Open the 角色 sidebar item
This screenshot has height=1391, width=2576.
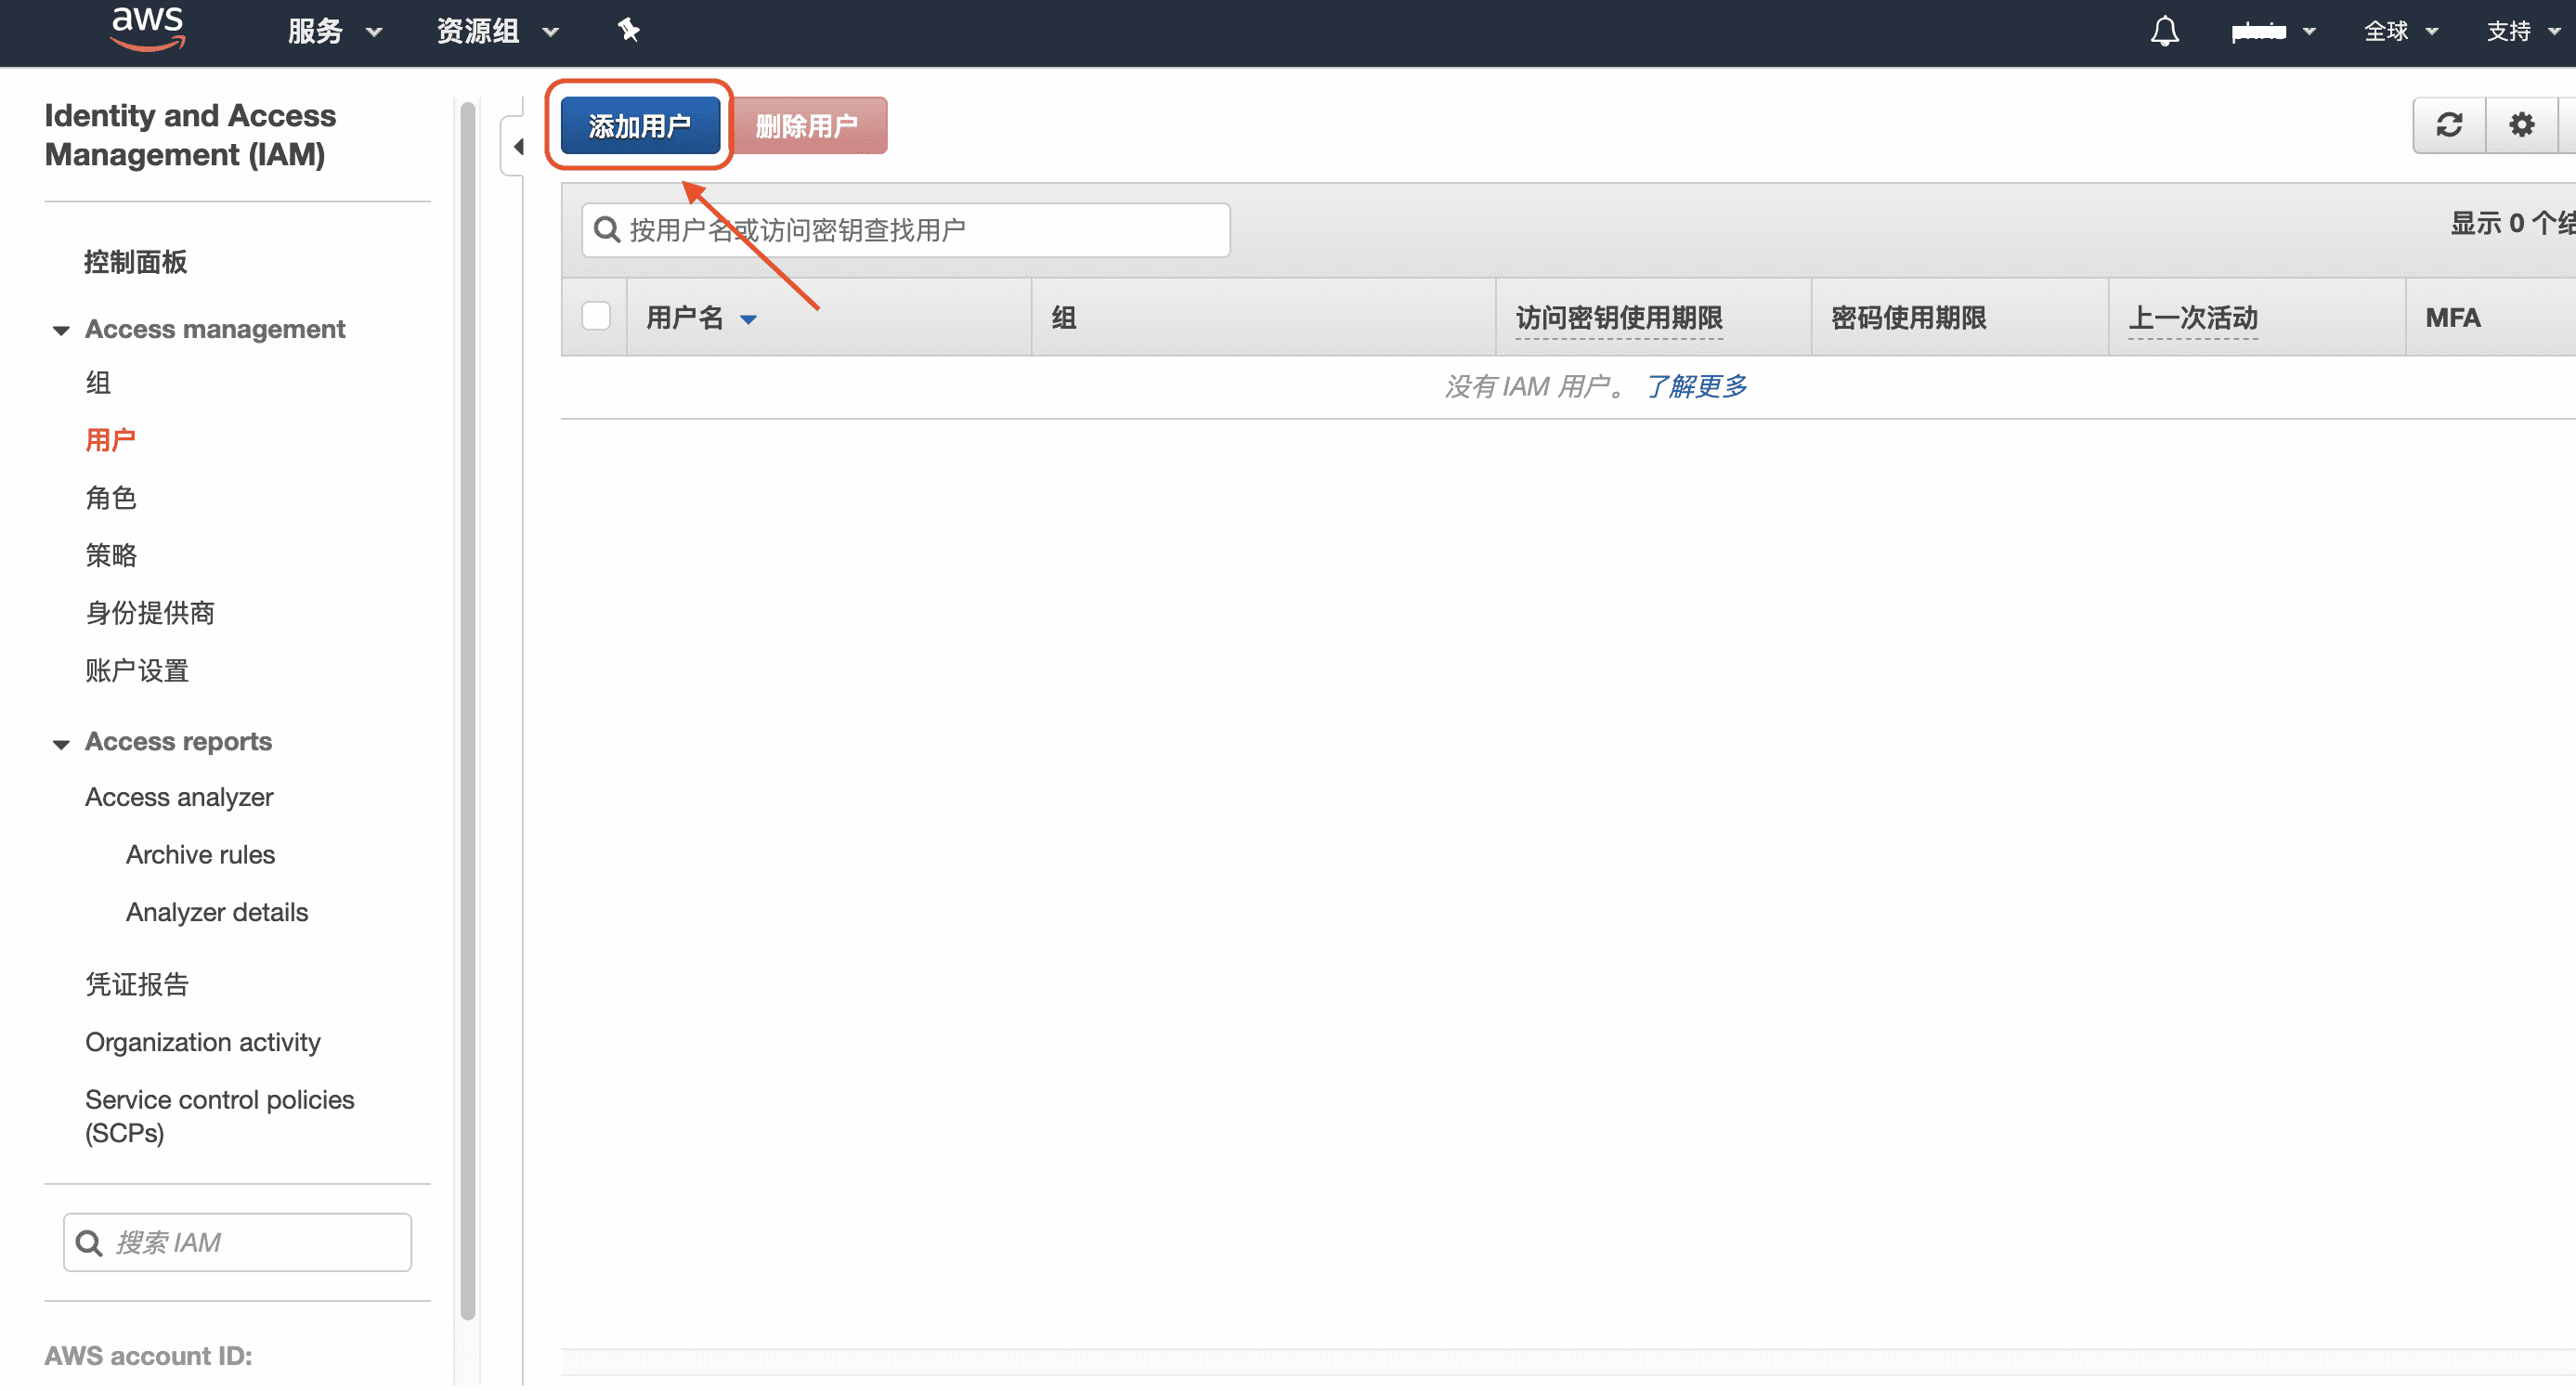pyautogui.click(x=110, y=497)
